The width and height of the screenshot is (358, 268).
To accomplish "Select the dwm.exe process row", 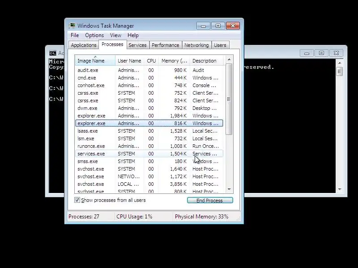I will 149,108.
